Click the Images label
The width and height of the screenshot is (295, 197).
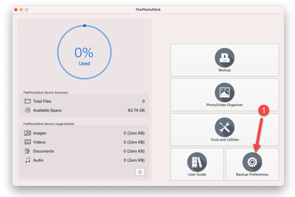click(x=40, y=133)
